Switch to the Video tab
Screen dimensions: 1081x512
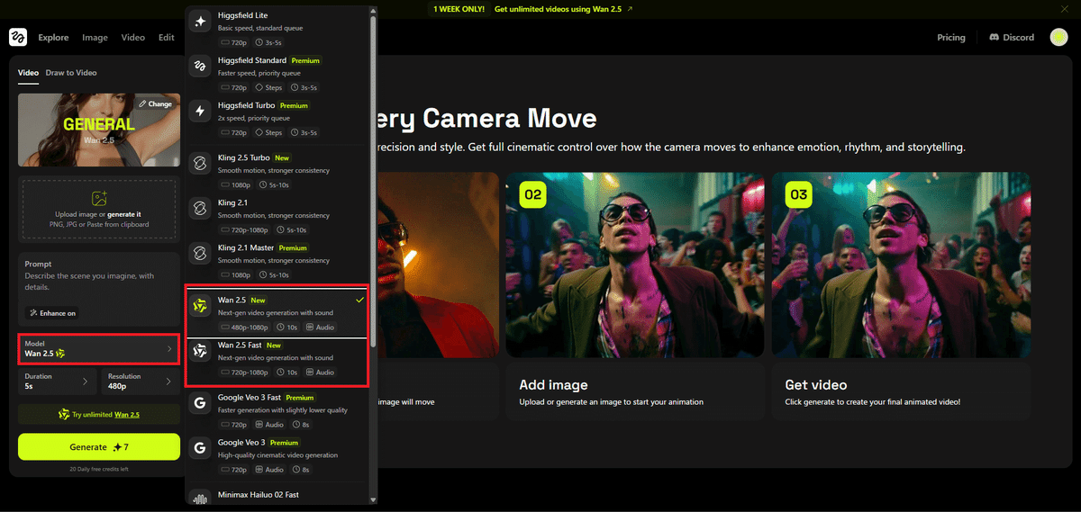pos(28,72)
